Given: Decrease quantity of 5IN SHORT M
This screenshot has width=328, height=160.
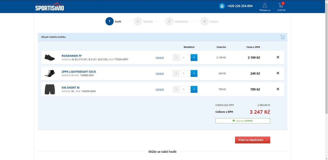Looking at the screenshot, I should [176, 89].
